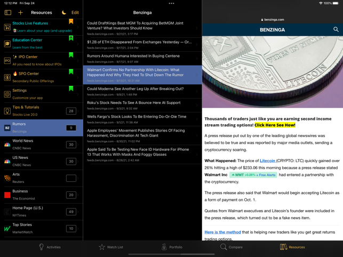Toggle the sidebar panel icon
This screenshot has height=257, width=343.
[x=8, y=12]
